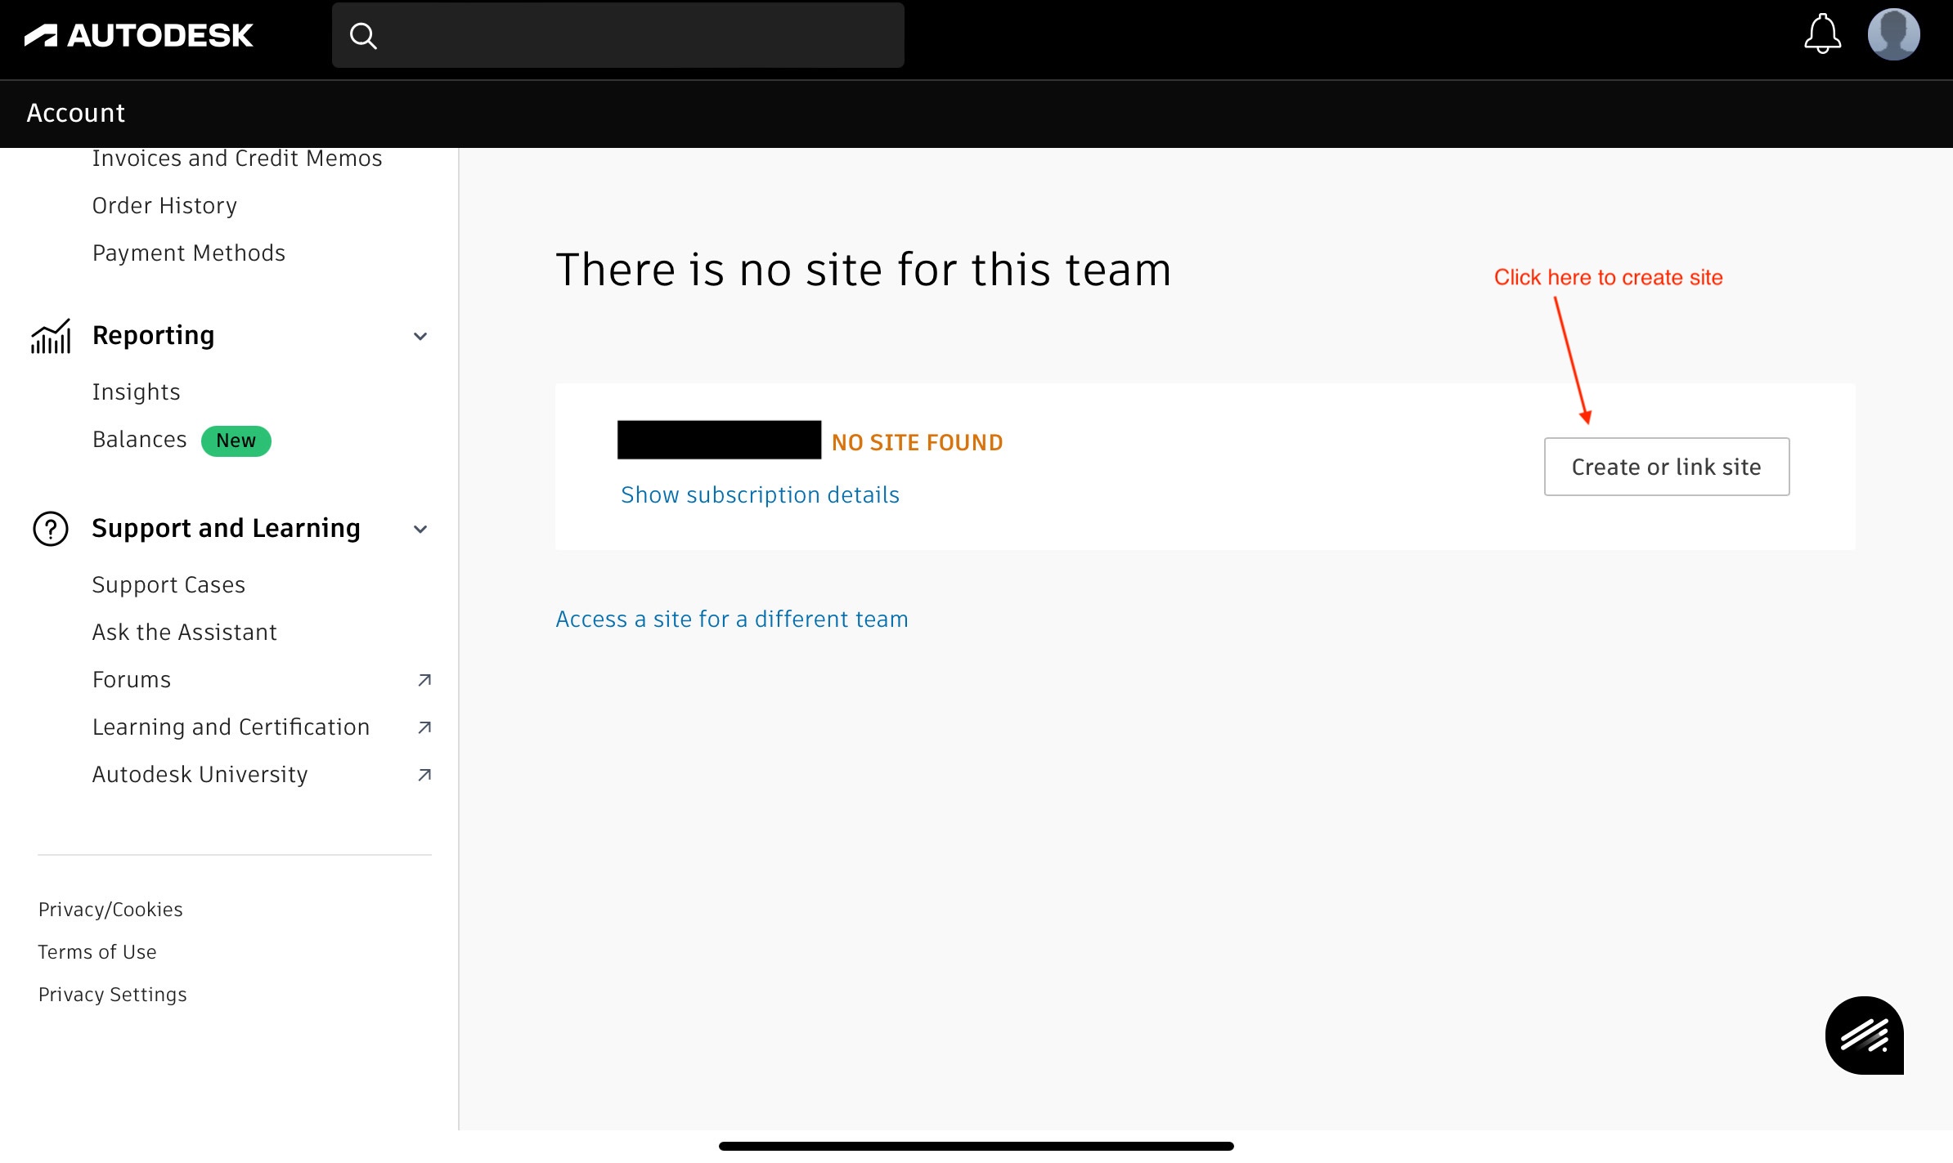Access a site for a different team
This screenshot has height=1163, width=1953.
tap(731, 619)
